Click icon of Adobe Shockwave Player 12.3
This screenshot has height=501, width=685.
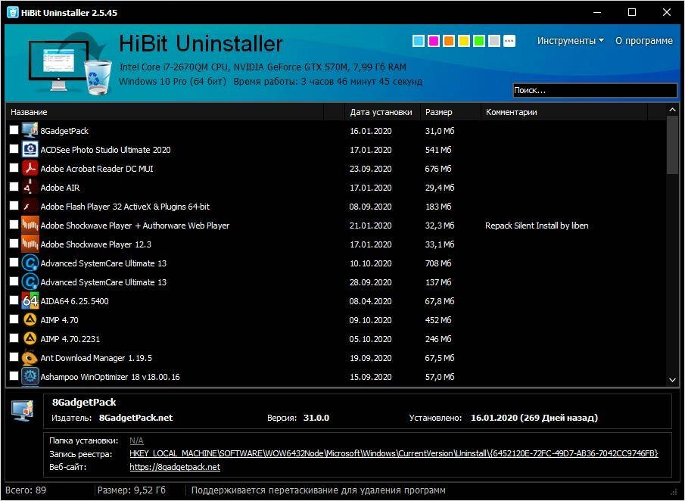coord(30,244)
